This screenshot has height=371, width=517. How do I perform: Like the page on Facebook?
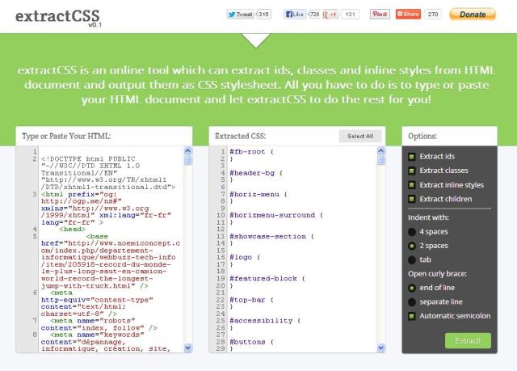(x=295, y=15)
